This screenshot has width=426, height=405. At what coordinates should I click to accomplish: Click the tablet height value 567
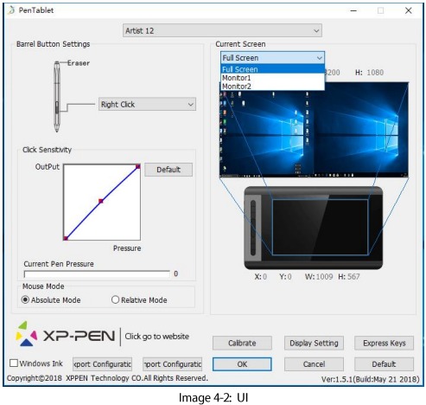tap(353, 277)
